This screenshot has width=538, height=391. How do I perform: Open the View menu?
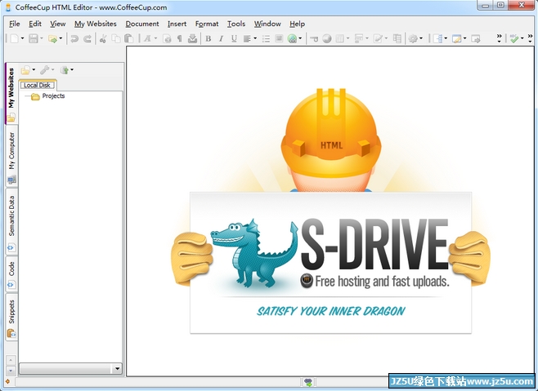57,24
